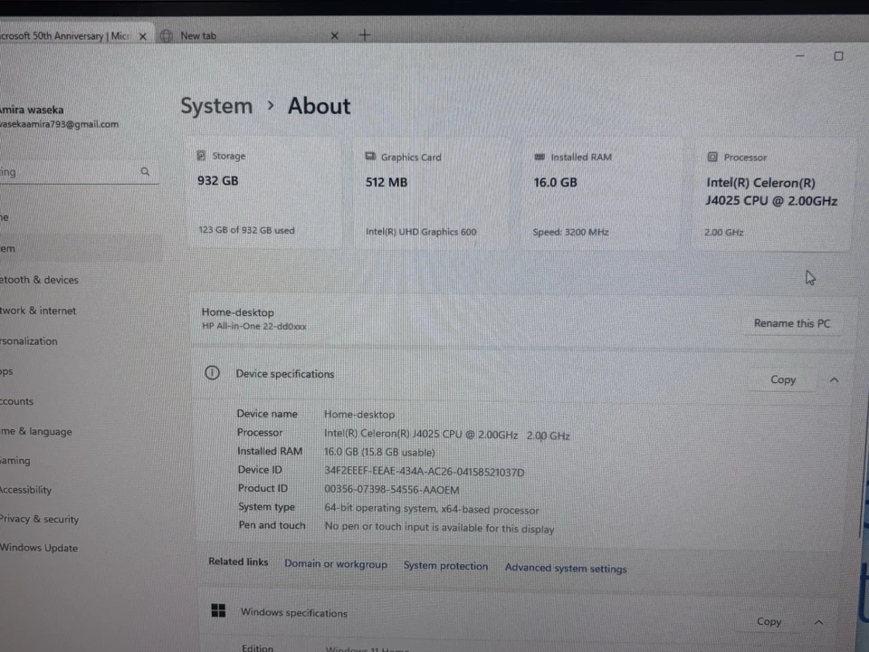Open the Installed RAM 16.0 GB card
The width and height of the screenshot is (869, 652).
click(x=601, y=195)
